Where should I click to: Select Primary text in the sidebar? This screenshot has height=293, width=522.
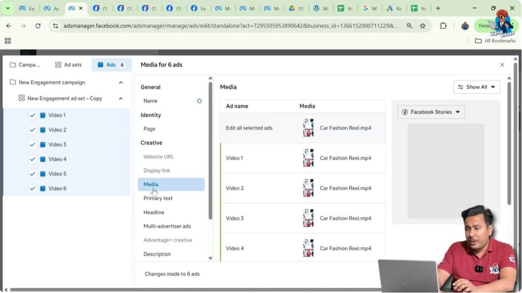(158, 198)
